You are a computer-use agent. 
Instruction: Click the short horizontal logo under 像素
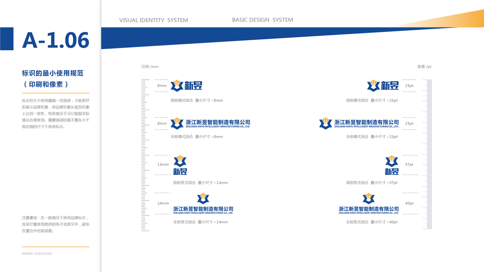(383, 85)
